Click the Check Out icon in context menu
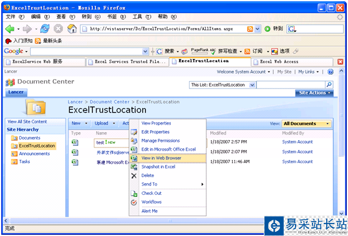The image size is (348, 236). point(134,194)
